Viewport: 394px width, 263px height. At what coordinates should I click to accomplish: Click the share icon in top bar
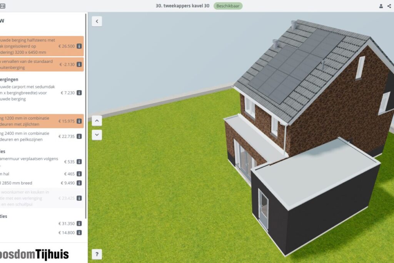[389, 6]
